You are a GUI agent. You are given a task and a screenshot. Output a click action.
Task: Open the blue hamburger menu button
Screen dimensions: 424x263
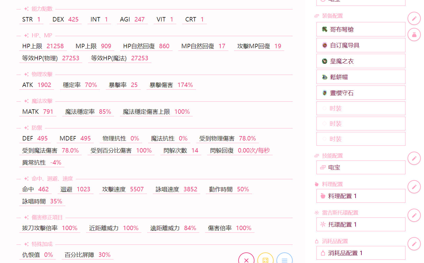(x=284, y=260)
